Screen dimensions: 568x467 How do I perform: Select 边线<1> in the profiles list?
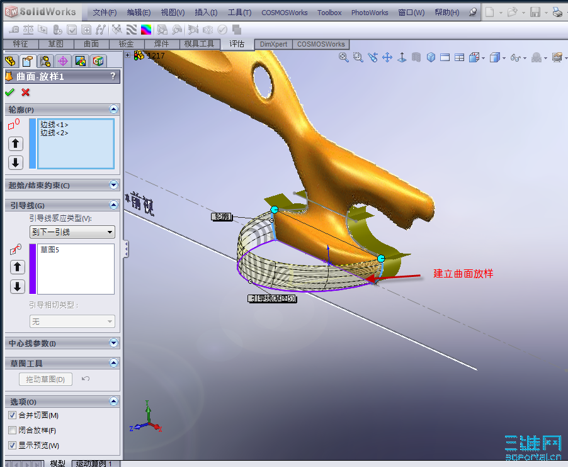(x=54, y=125)
